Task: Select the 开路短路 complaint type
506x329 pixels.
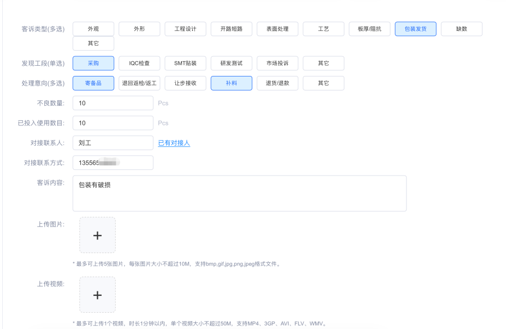Action: coord(231,29)
